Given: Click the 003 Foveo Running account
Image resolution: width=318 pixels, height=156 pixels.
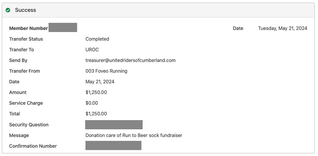Looking at the screenshot, I should coord(107,71).
